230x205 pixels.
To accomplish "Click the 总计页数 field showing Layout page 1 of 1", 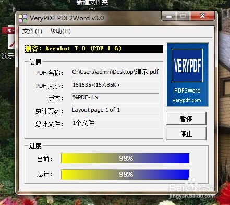I will [x=115, y=110].
